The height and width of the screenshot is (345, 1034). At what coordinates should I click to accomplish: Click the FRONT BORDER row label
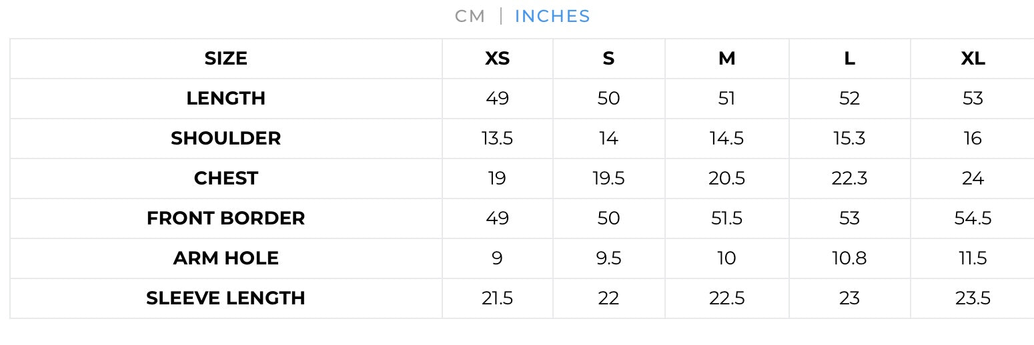225,218
